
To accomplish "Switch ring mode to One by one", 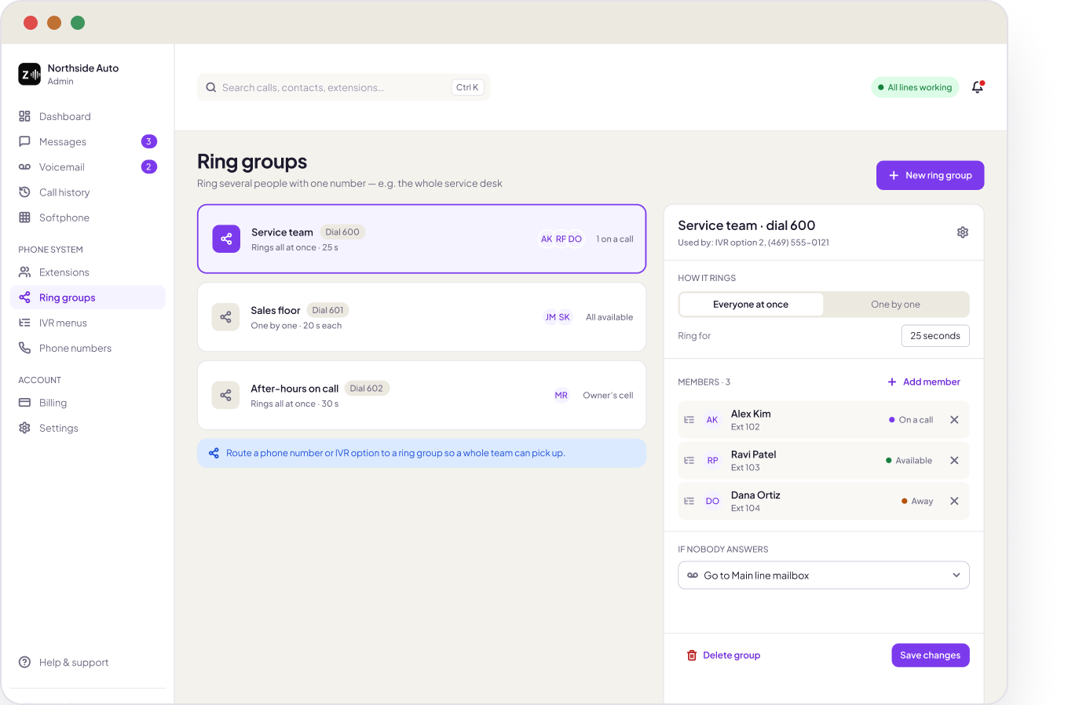I will tap(895, 305).
